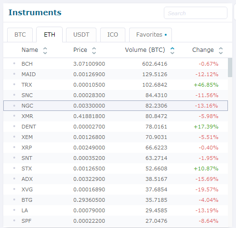
Task: Click DENT change +17.39%
Action: pyautogui.click(x=206, y=127)
